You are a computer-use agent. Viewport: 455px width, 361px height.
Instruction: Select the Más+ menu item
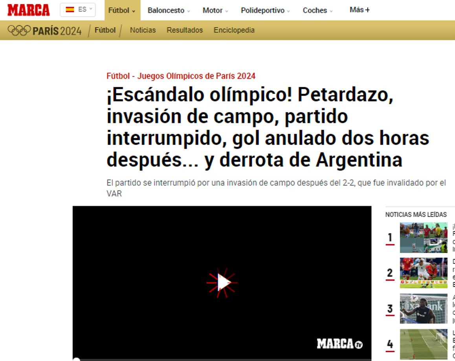(359, 10)
